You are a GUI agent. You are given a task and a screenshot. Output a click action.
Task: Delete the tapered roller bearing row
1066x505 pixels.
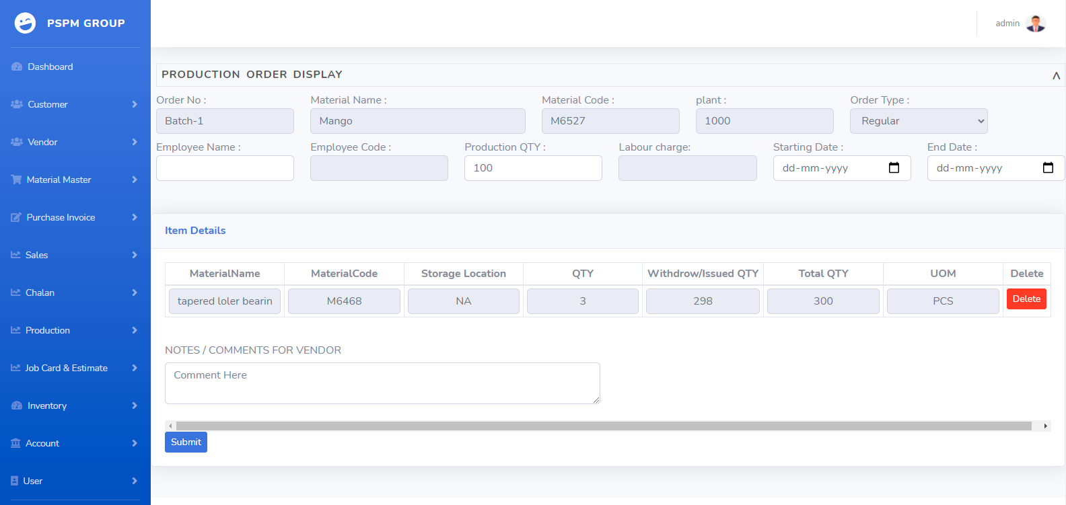tap(1026, 299)
